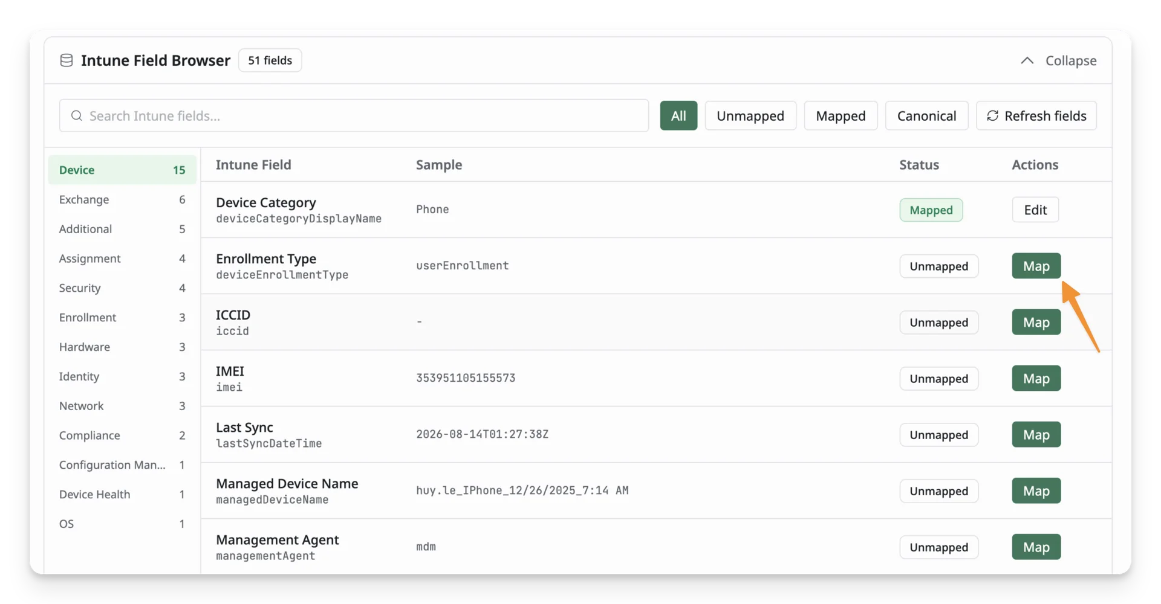1161x604 pixels.
Task: Focus the Search Intune fields box
Action: point(354,115)
